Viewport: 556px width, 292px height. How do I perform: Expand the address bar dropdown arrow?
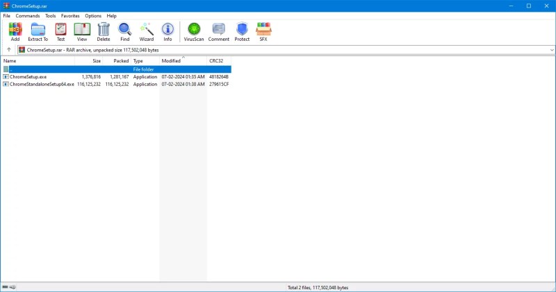552,50
